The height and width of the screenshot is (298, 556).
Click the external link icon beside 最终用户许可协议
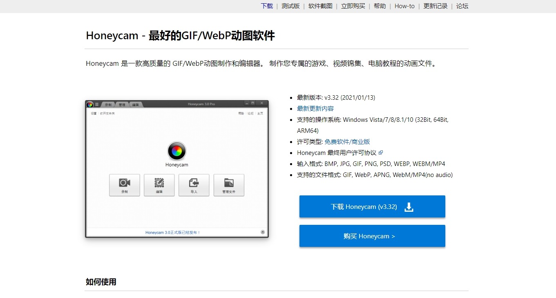click(x=381, y=152)
